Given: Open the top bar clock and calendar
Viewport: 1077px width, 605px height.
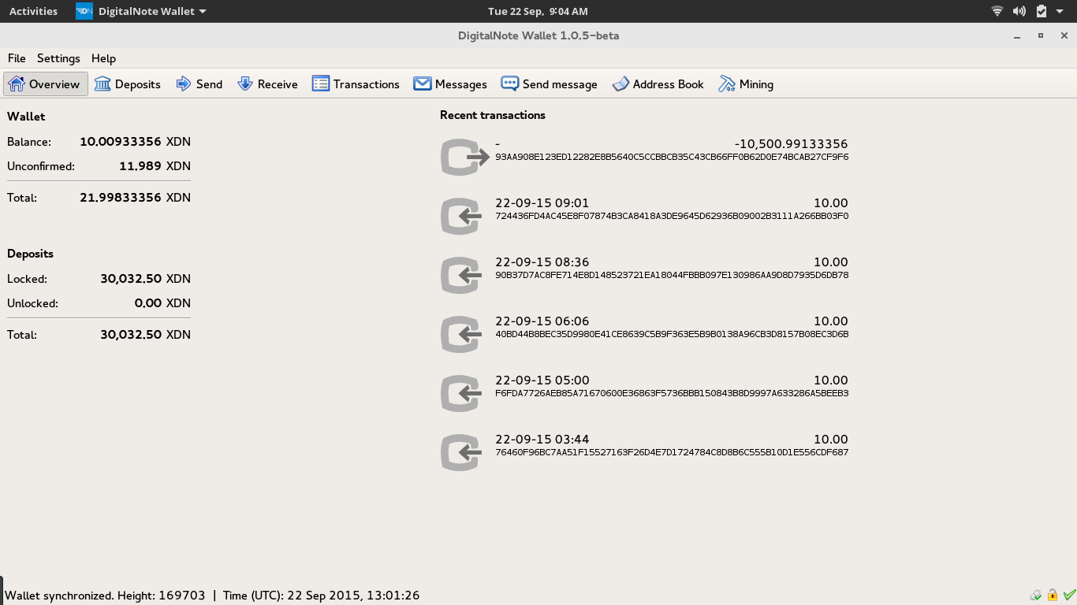Looking at the screenshot, I should tap(538, 11).
